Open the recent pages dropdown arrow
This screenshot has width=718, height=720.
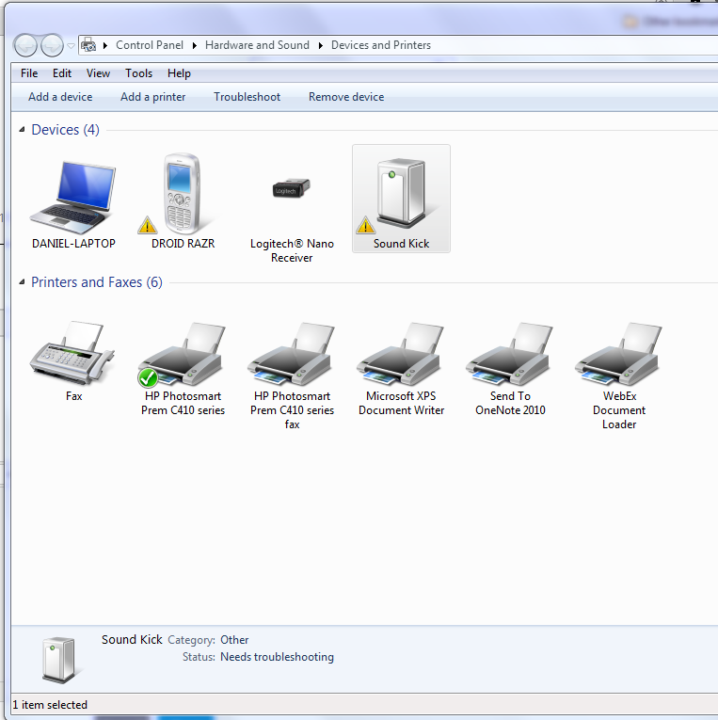pos(71,45)
